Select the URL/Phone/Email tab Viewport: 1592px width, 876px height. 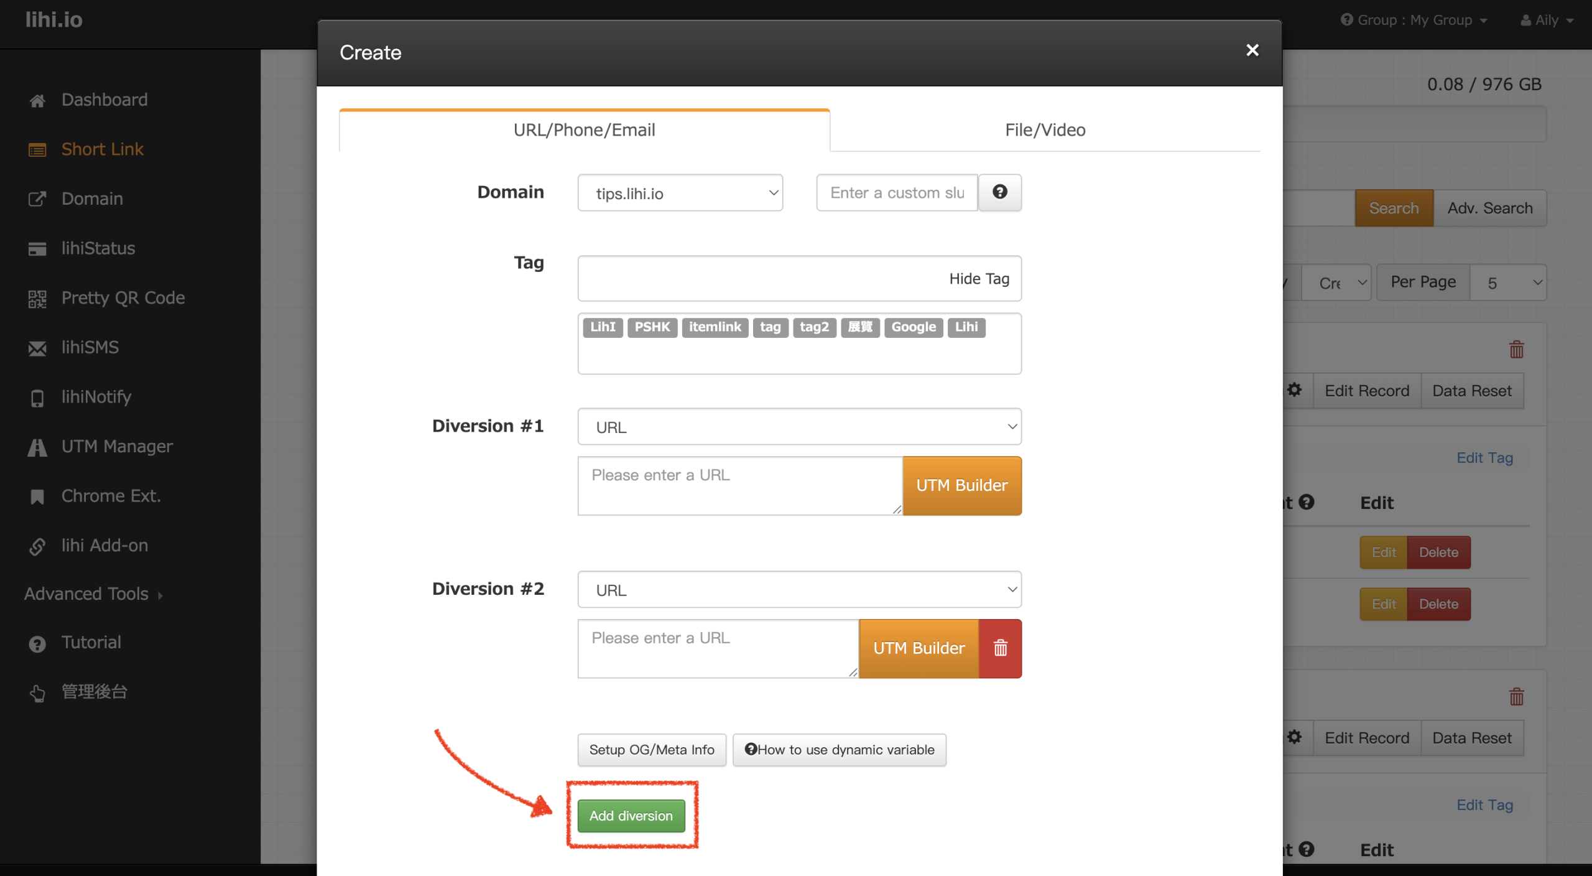click(584, 130)
